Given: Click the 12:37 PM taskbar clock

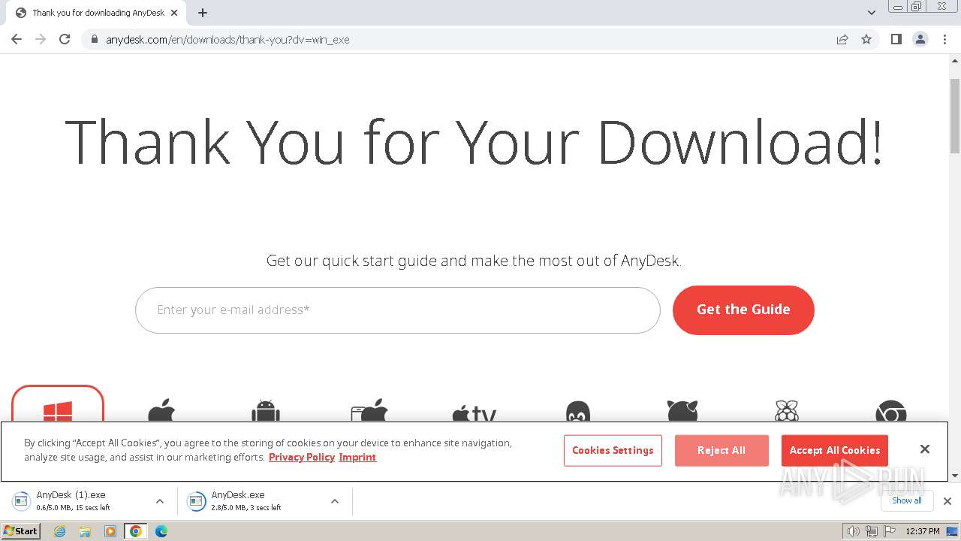Looking at the screenshot, I should point(923,531).
